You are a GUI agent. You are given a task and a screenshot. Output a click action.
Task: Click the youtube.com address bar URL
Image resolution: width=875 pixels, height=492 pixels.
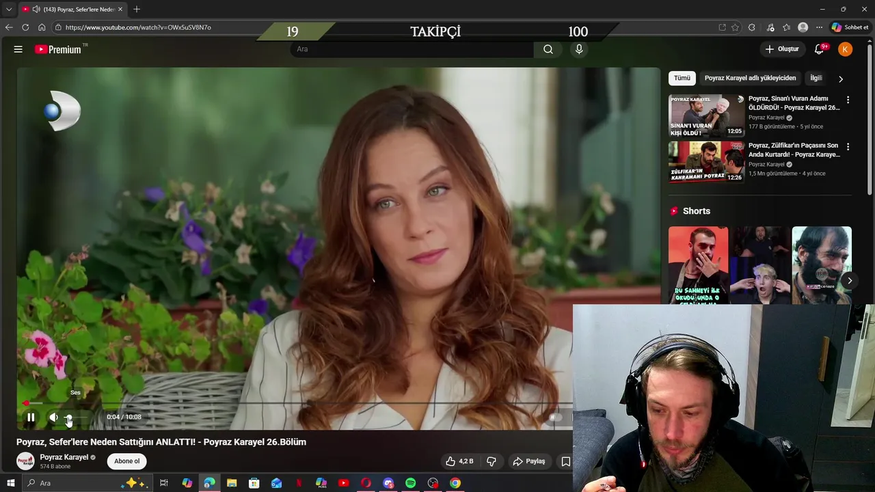[138, 27]
